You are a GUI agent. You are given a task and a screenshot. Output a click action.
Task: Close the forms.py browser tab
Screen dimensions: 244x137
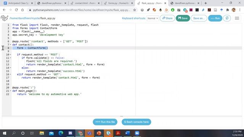point(132,3)
